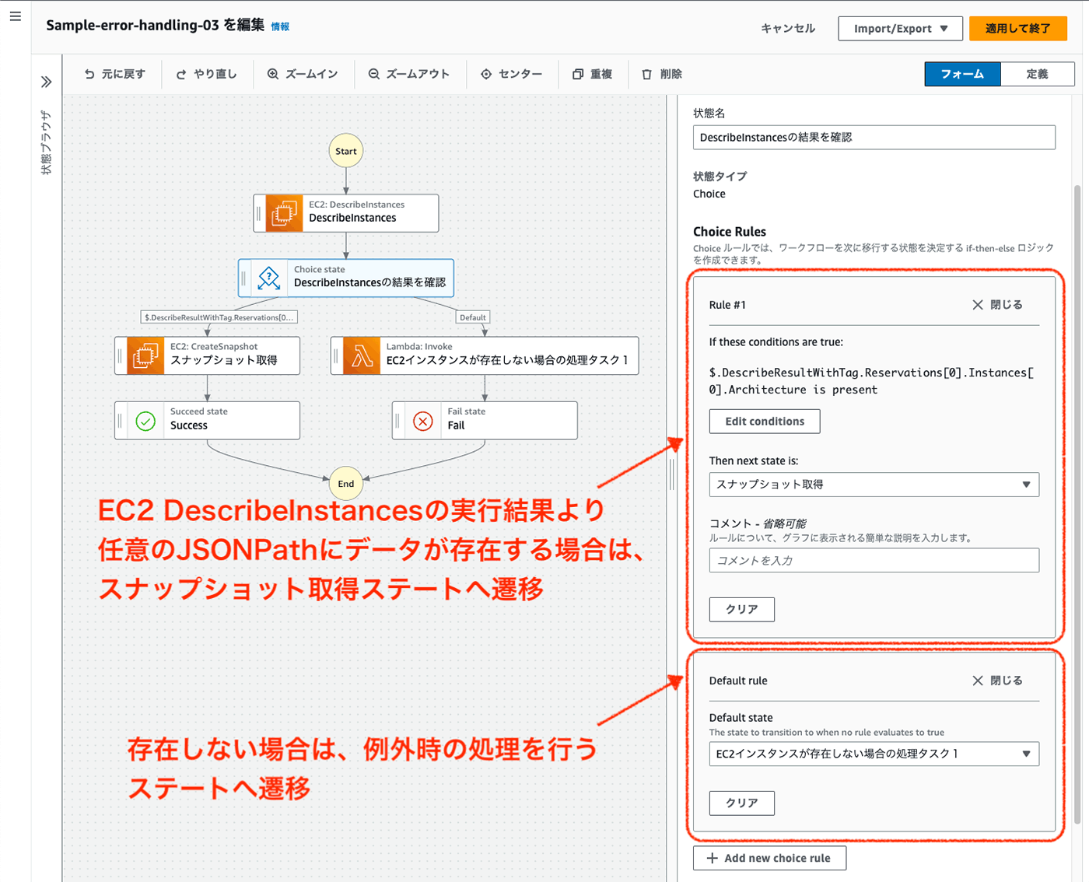Click the Default rule heading text

(x=738, y=681)
